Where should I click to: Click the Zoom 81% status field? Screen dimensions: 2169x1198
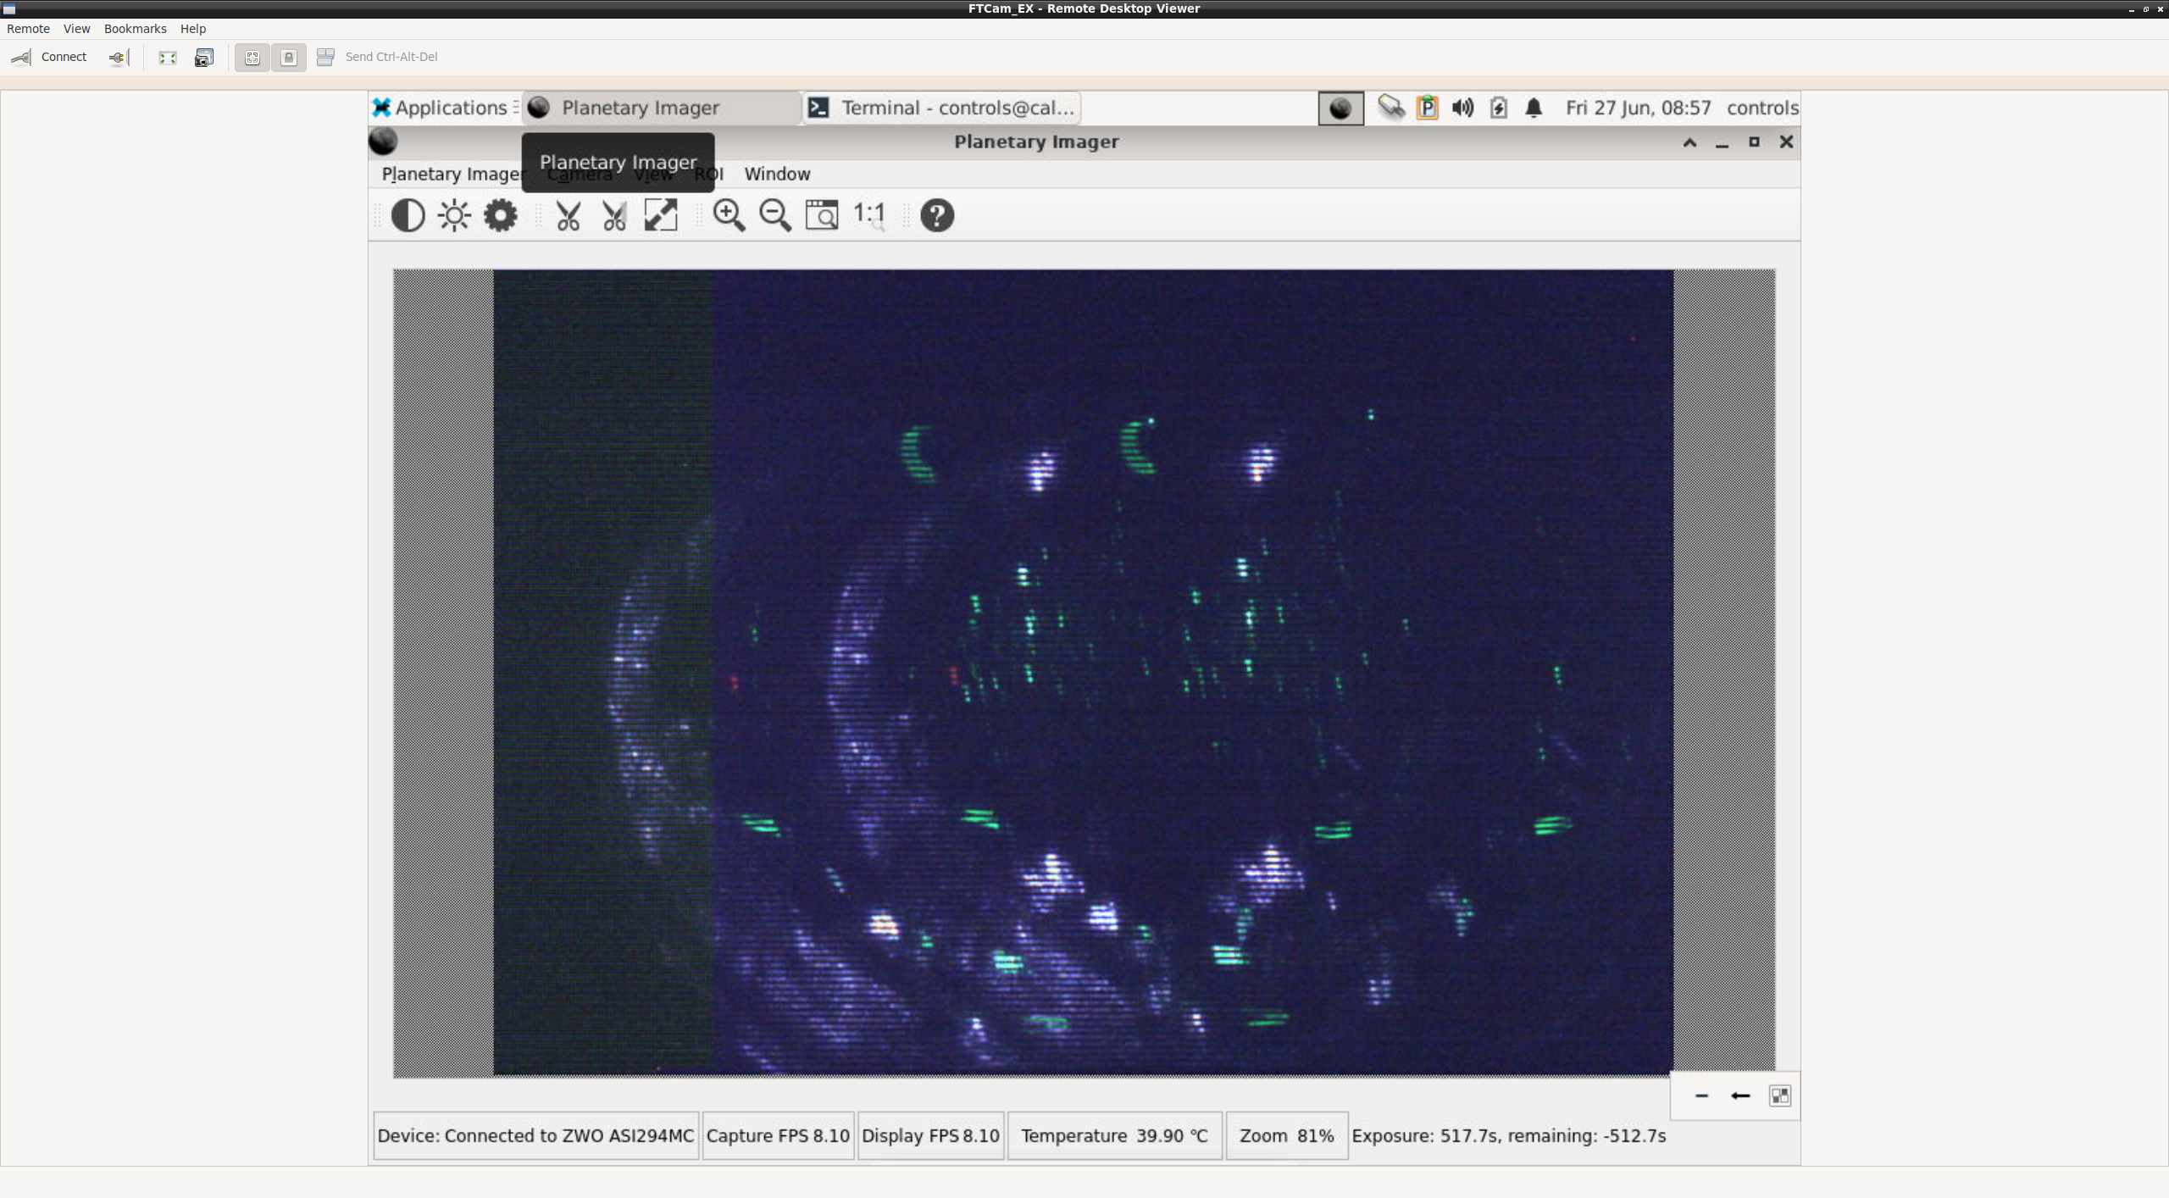tap(1286, 1135)
